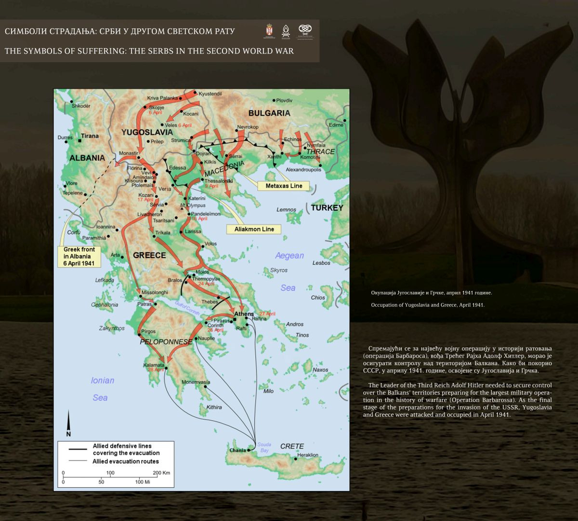Click the English title The Symbols of Suffering

coord(149,51)
